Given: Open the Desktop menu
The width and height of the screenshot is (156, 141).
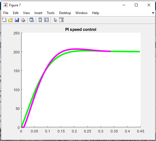Looking at the screenshot, I should tap(65, 13).
